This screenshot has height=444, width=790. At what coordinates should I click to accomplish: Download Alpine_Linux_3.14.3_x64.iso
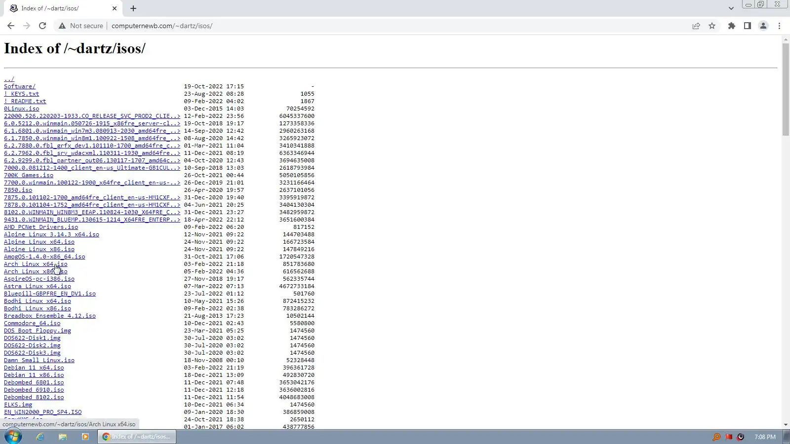pos(51,234)
